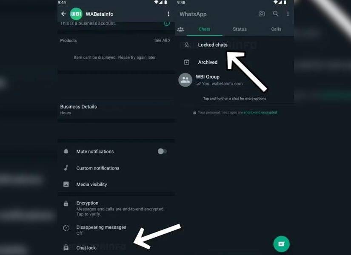Expand Products with See All chevron
The height and width of the screenshot is (255, 351).
point(162,40)
